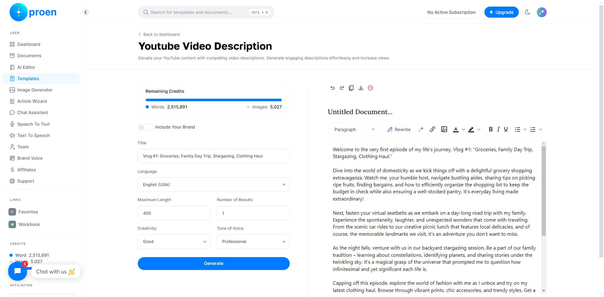Toggle underline formatting
The height and width of the screenshot is (297, 604).
[506, 129]
